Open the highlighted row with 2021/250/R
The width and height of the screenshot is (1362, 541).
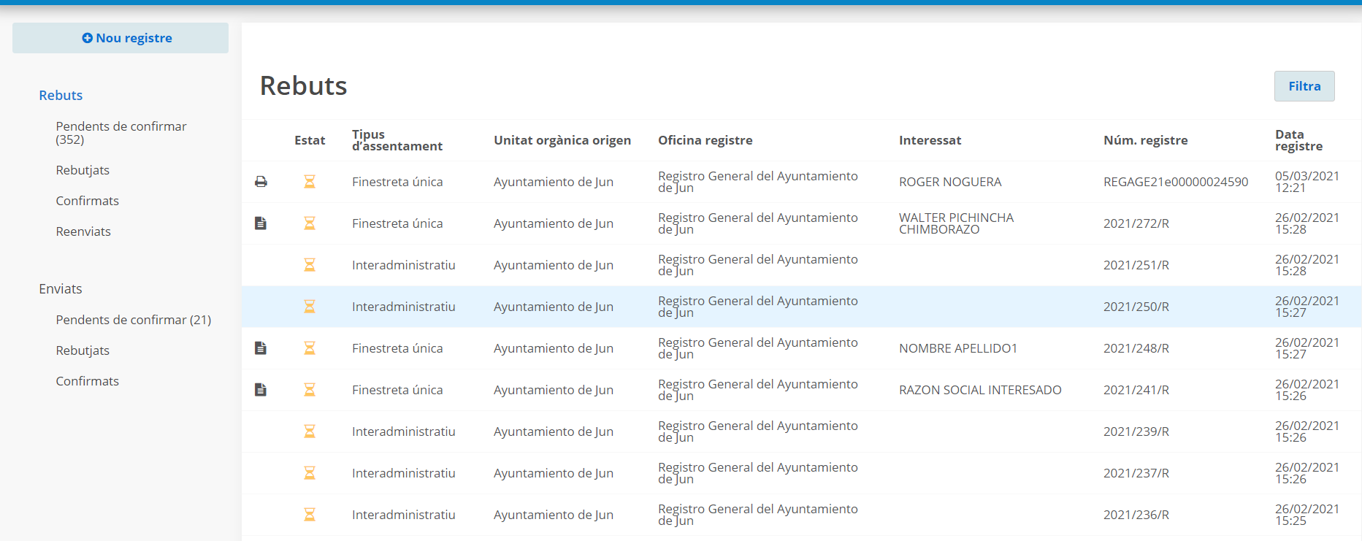coord(1136,307)
